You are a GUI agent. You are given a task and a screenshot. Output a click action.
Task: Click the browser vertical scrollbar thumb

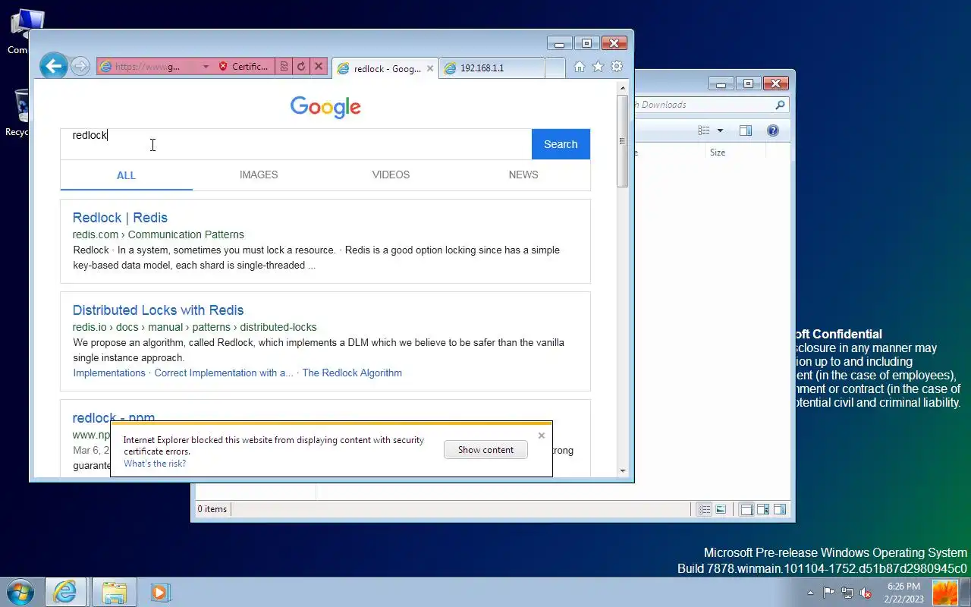tap(622, 141)
